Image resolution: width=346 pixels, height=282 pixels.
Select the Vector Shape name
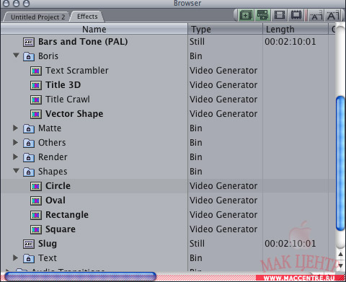pyautogui.click(x=74, y=114)
